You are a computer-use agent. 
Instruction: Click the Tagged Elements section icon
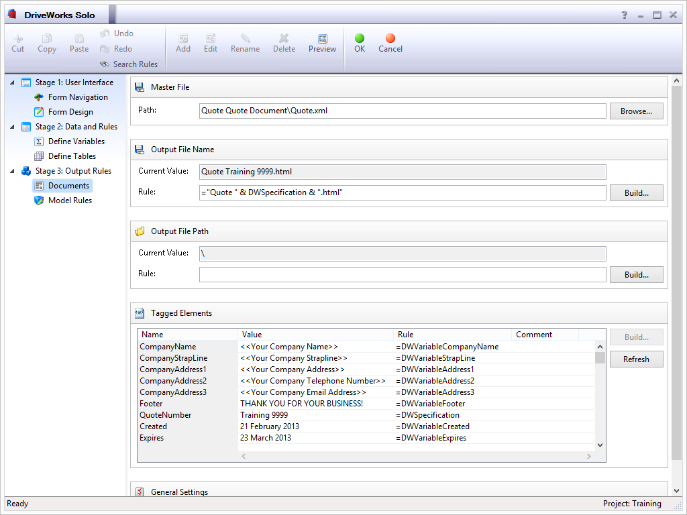point(140,313)
